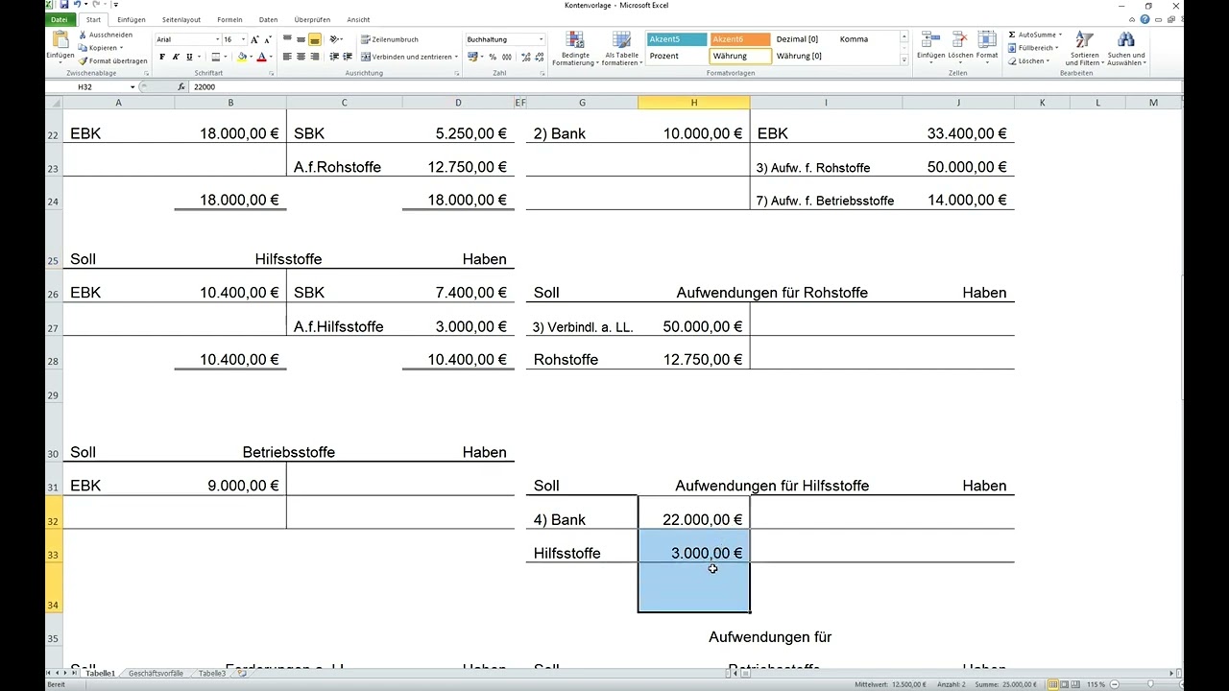Image resolution: width=1229 pixels, height=691 pixels.
Task: Toggle bottom vertical alignment button
Action: [x=314, y=39]
